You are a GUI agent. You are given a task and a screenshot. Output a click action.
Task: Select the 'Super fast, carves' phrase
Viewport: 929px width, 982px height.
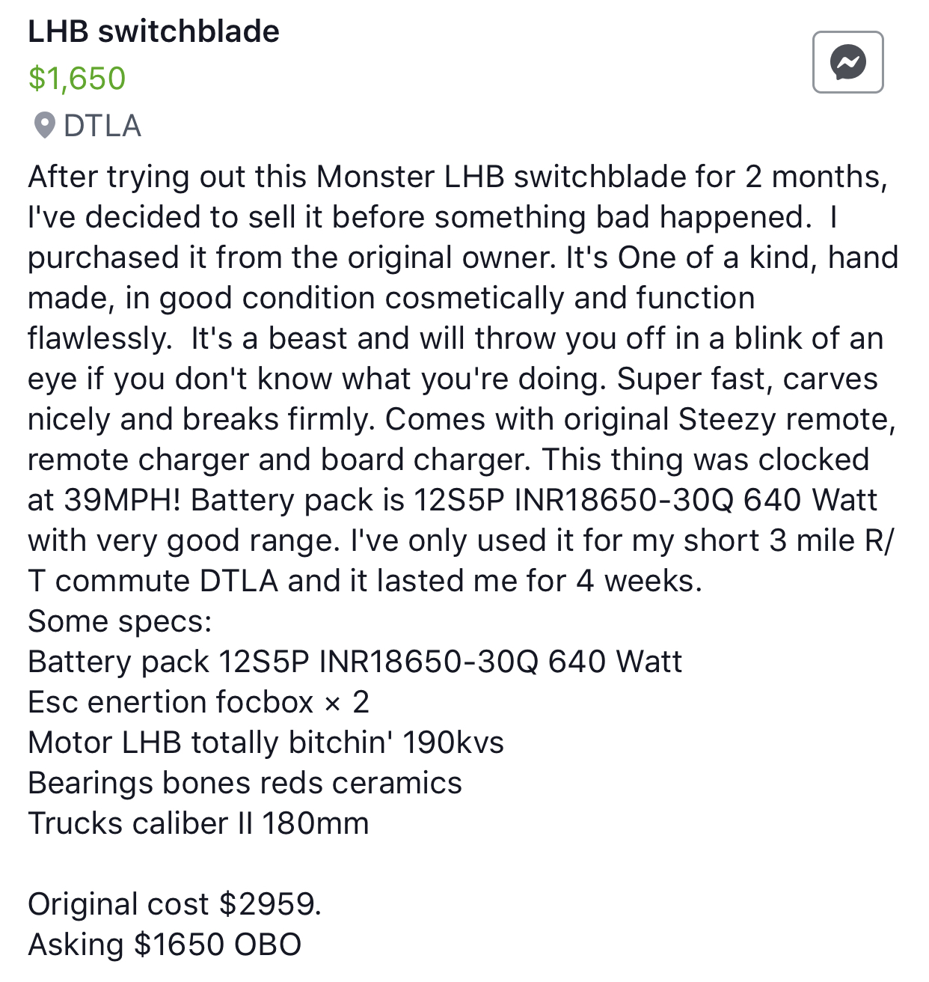[x=747, y=379]
